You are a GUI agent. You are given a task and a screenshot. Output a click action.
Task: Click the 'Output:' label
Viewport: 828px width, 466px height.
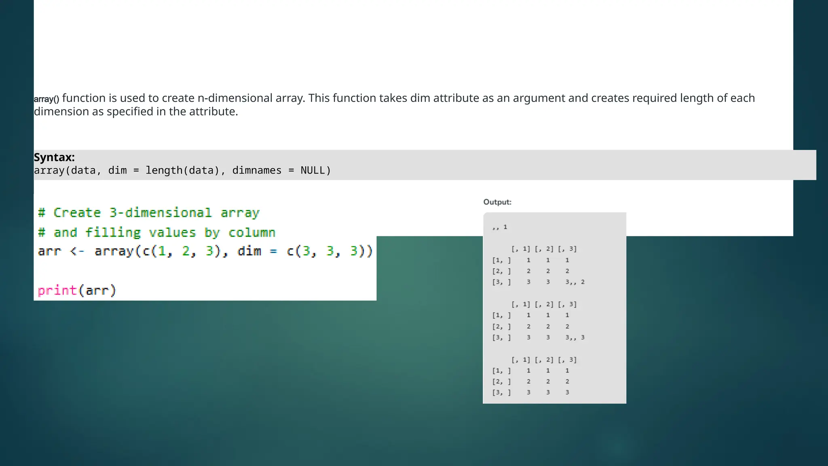497,202
